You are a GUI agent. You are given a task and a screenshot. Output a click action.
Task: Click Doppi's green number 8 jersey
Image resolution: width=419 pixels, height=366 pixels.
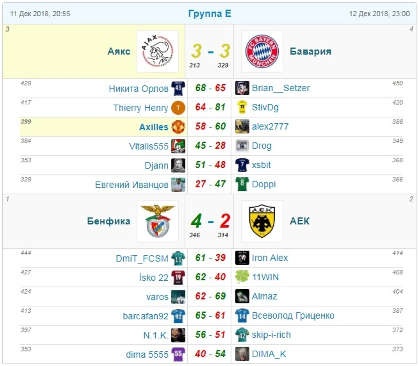click(x=242, y=184)
